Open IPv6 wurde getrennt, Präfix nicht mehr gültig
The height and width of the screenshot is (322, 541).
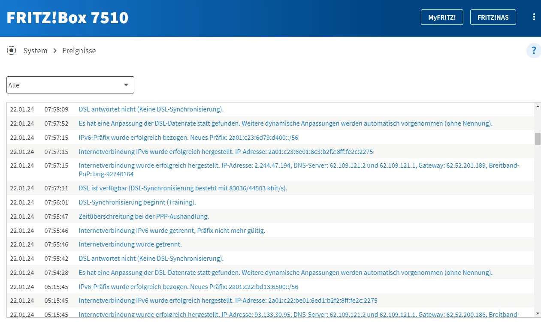172,231
